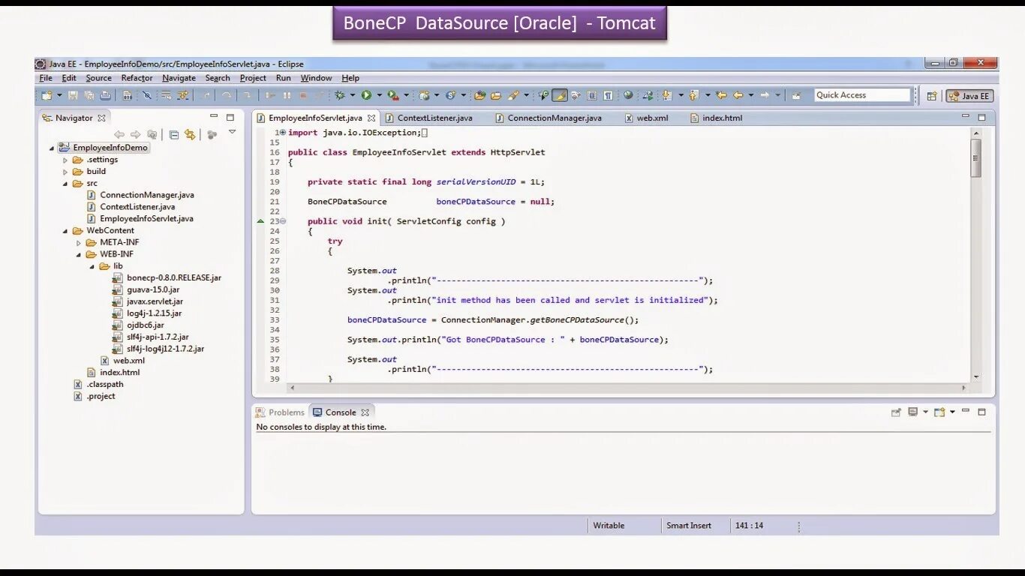
Task: Click the Save toolbar icon
Action: click(73, 95)
